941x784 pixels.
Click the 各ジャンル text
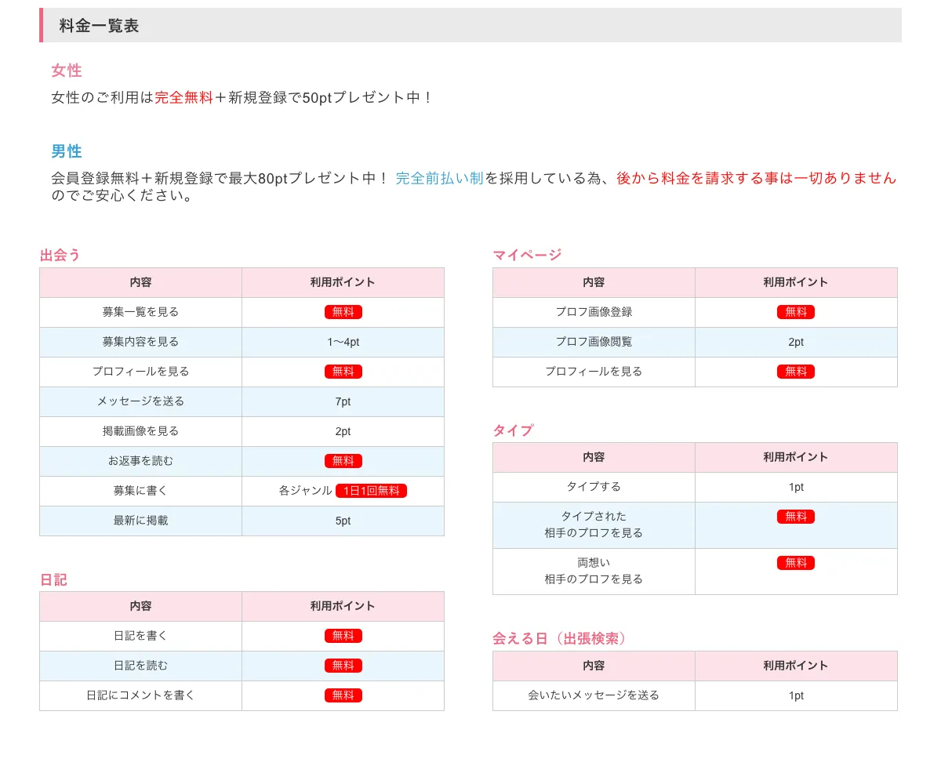[x=305, y=491]
